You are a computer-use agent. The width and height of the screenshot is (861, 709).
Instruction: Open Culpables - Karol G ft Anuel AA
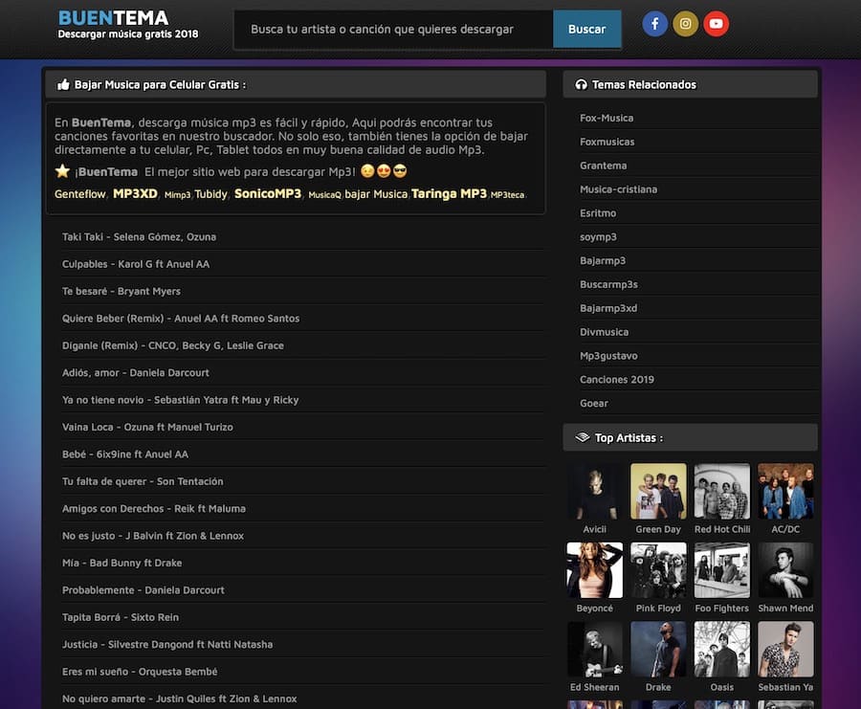[136, 264]
